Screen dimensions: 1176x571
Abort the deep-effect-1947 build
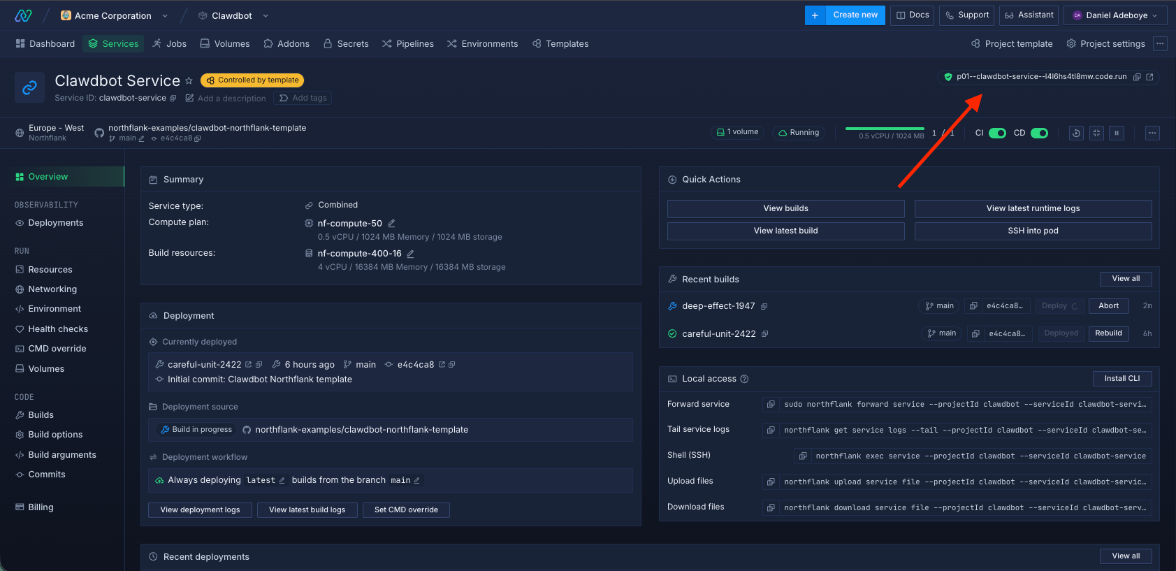pos(1108,306)
